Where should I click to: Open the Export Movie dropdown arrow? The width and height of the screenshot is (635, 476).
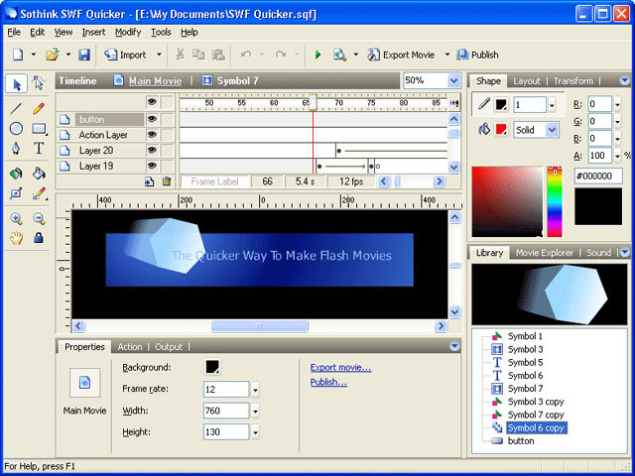[x=447, y=55]
